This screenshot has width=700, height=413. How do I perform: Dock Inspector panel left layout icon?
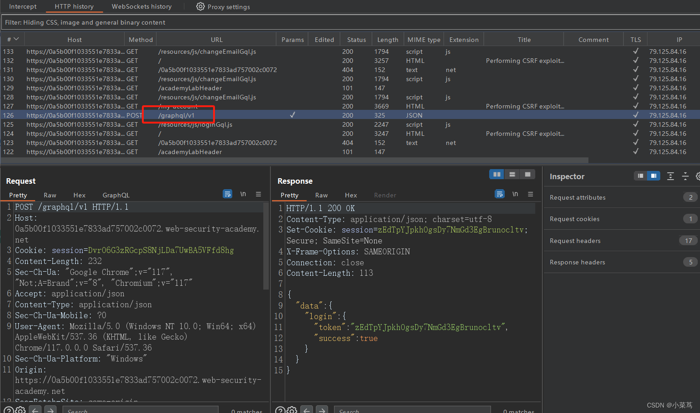pos(640,176)
